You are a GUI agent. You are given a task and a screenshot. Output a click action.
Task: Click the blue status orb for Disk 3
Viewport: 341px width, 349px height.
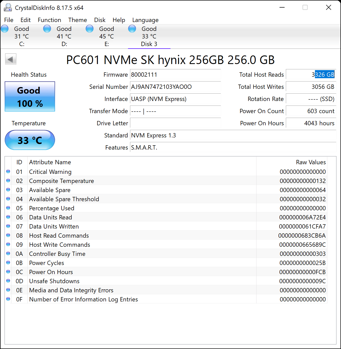tap(132, 29)
